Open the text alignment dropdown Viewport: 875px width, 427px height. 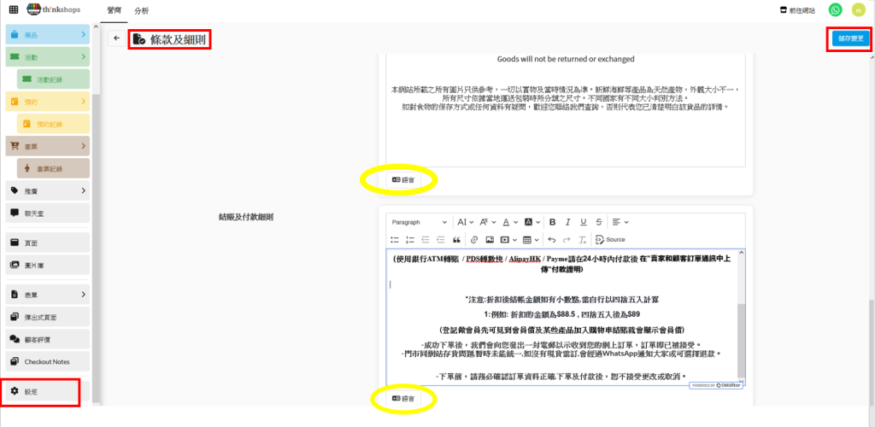619,222
